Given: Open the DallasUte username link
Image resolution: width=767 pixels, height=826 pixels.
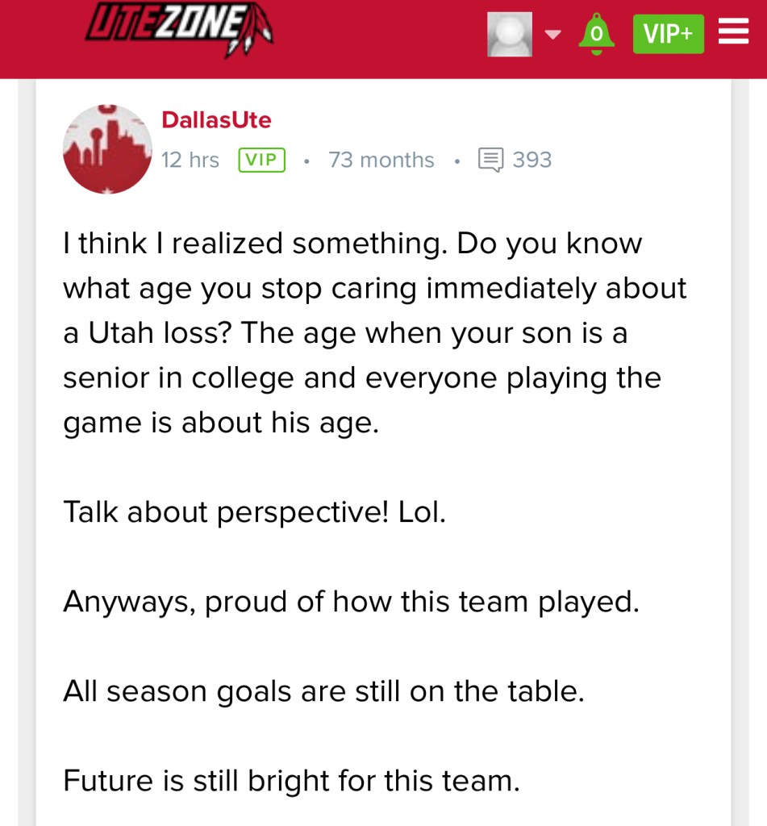Looking at the screenshot, I should point(216,120).
